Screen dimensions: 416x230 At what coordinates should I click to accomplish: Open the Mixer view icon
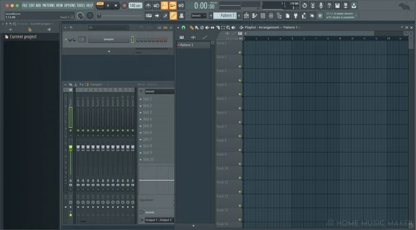pos(271,15)
